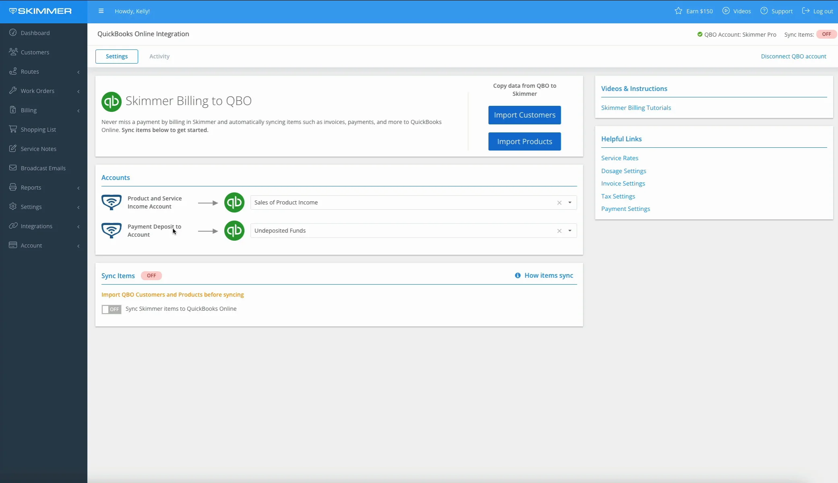Click 'QBO Account: Skimmer Pro' status text
The height and width of the screenshot is (483, 838).
tap(740, 35)
